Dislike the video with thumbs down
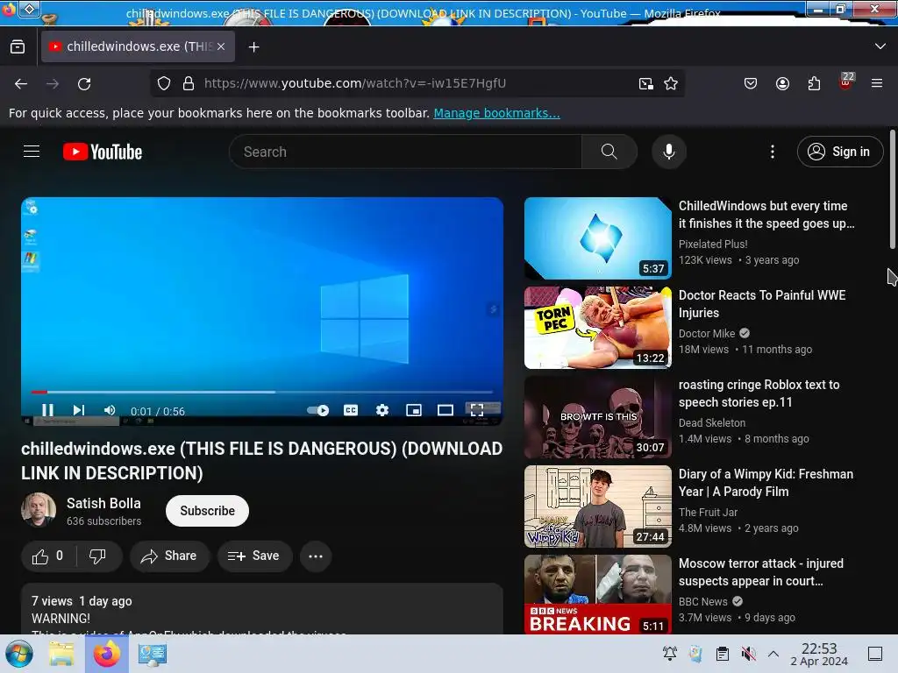 tap(97, 556)
